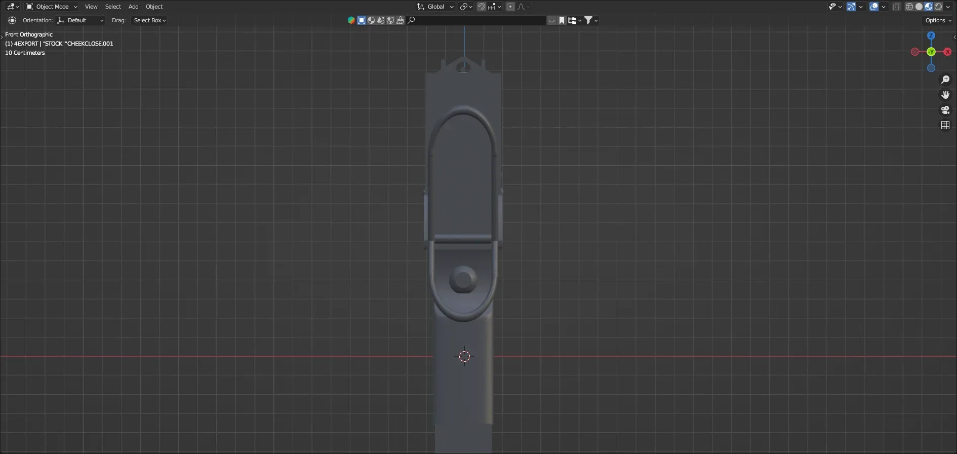957x454 pixels.
Task: Switch to material preview shading
Action: click(x=929, y=7)
